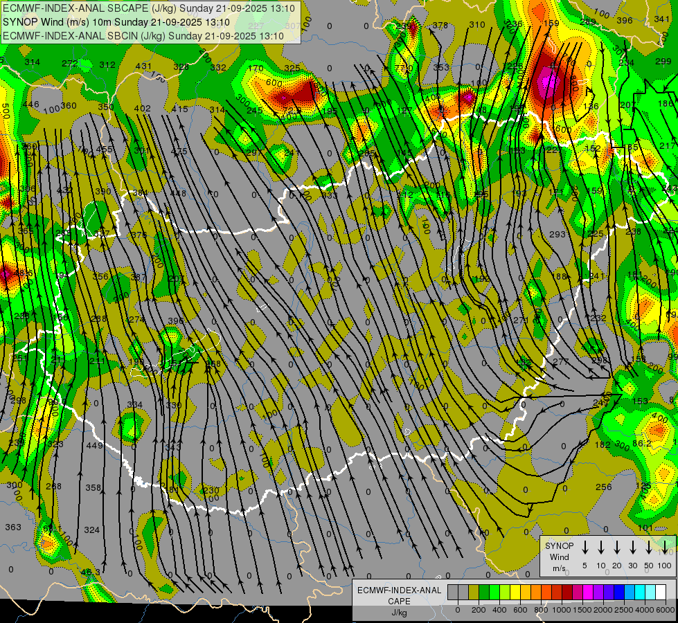The width and height of the screenshot is (678, 623).
Task: Click the SBCAPE title line at the top left
Action: (149, 8)
